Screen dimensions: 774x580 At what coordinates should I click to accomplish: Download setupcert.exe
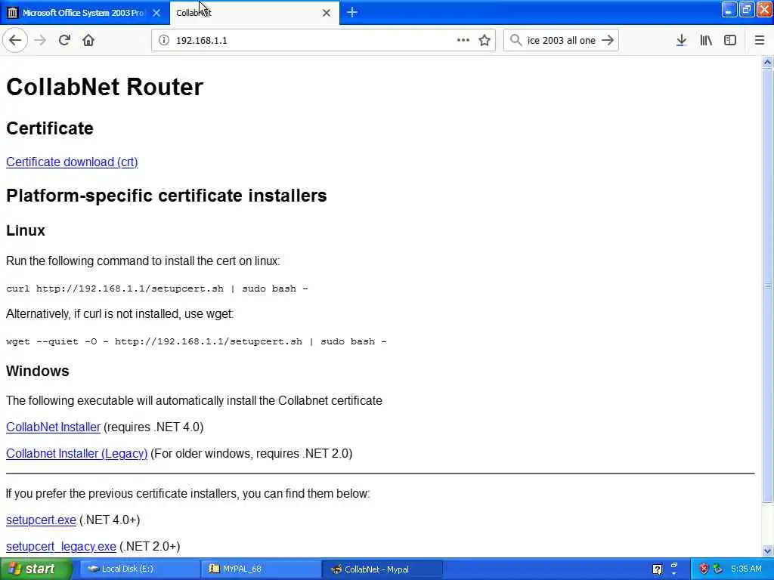[x=41, y=520]
